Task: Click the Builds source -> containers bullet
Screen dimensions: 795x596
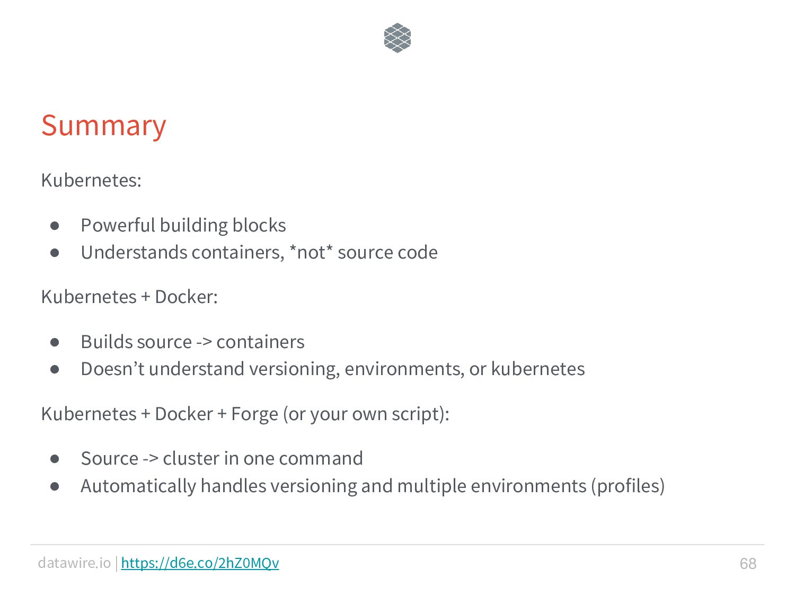Action: click(x=192, y=342)
